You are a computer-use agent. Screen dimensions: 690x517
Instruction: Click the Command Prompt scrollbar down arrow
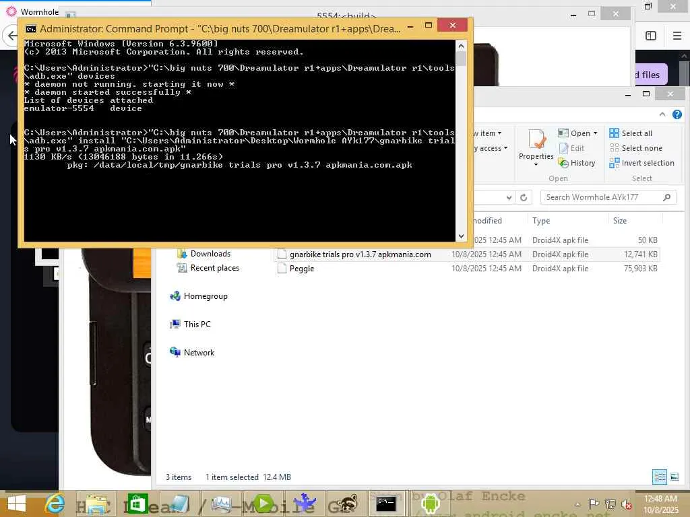(461, 236)
